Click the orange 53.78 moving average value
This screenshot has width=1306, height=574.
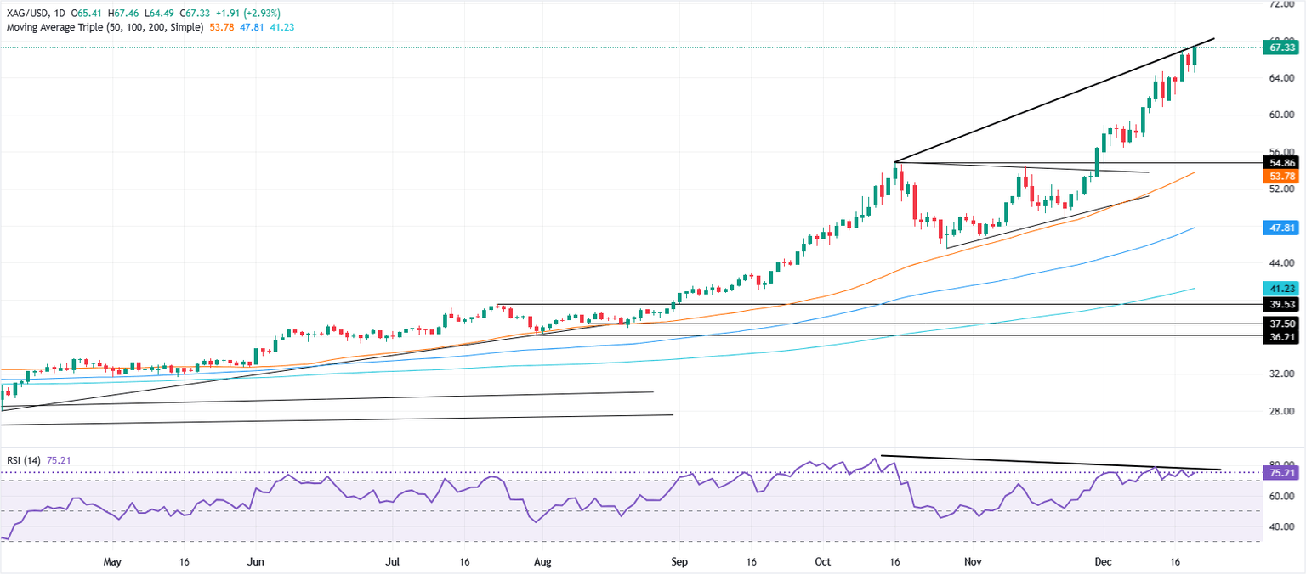tap(224, 27)
